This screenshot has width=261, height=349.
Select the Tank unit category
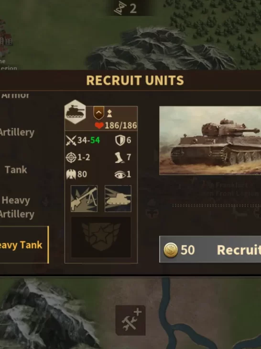[16, 170]
